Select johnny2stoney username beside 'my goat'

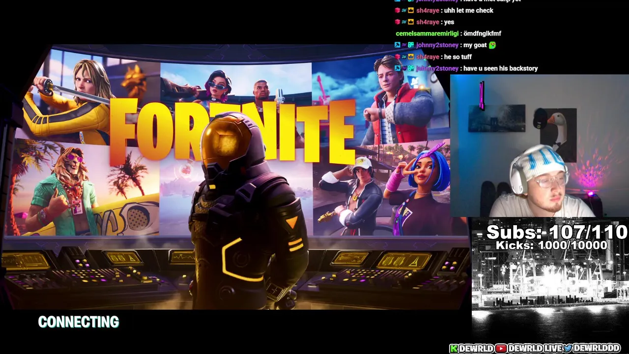[x=437, y=45]
